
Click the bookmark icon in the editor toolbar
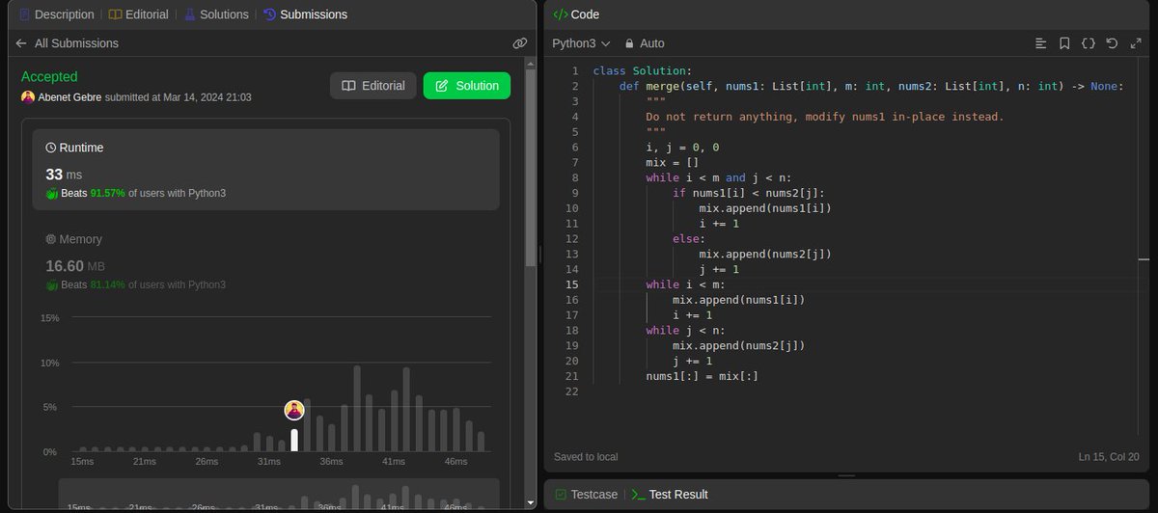click(1064, 43)
